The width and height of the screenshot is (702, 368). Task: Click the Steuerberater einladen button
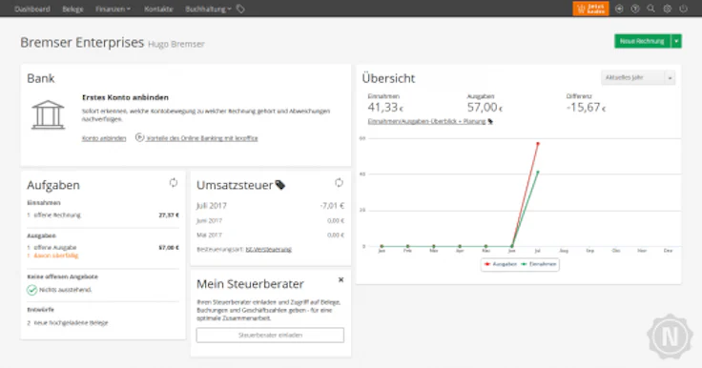coord(270,336)
